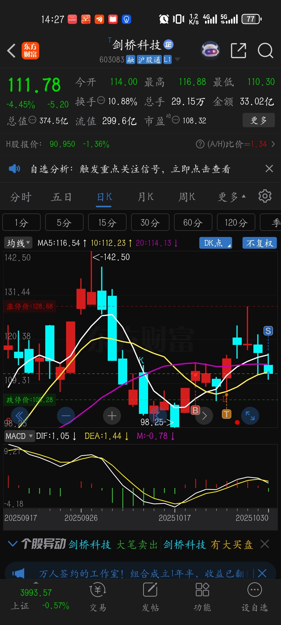
Task: Select the 季 period option
Action: (x=271, y=222)
